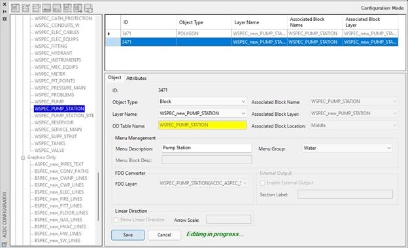Viewport: 408px width, 248px height.
Task: Select WSPEC_MEC_EQUIPS in the tree
Action: tap(56, 67)
